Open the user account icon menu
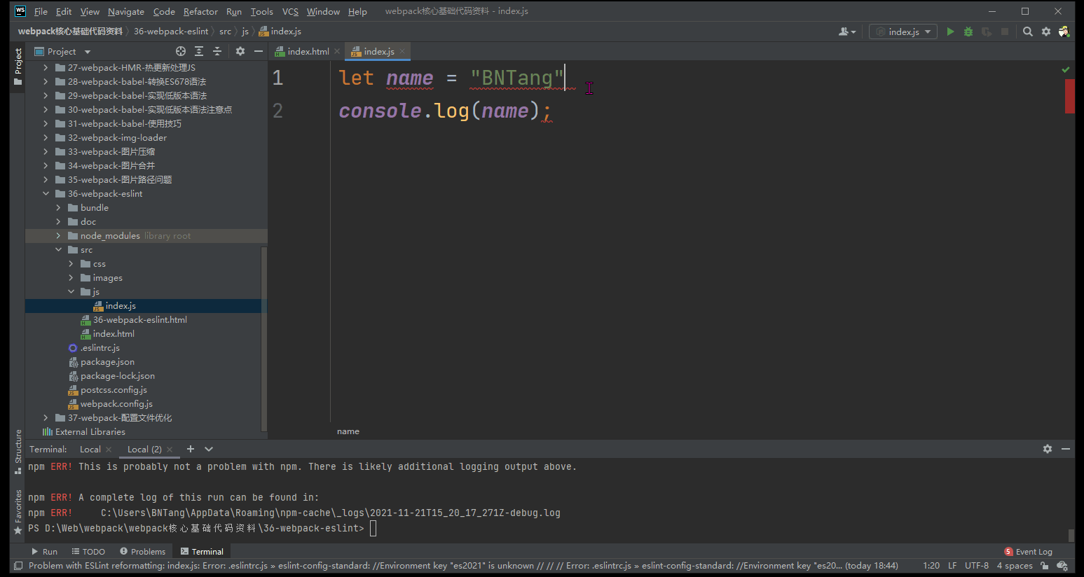 coord(847,32)
